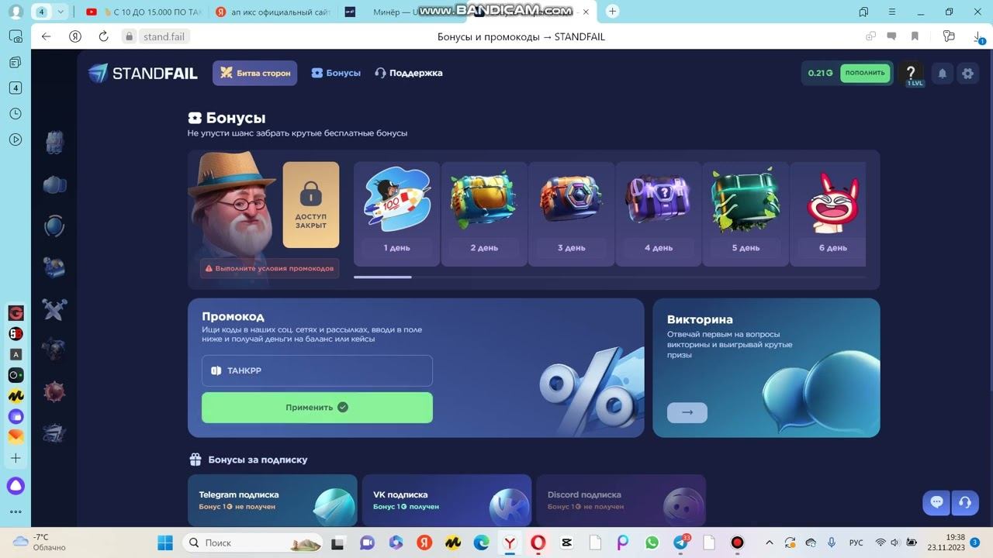Image resolution: width=993 pixels, height=558 pixels.
Task: Open browser history clock icon
Action: [x=16, y=114]
